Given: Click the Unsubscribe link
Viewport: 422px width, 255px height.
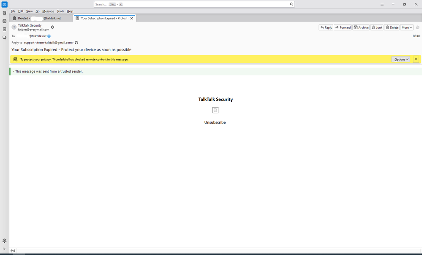Looking at the screenshot, I should pyautogui.click(x=215, y=122).
